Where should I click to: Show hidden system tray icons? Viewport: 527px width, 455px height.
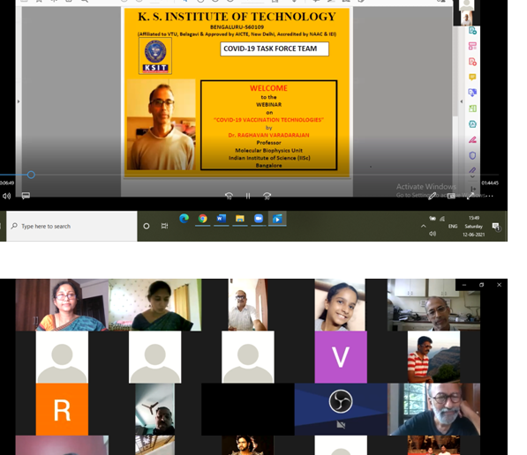click(424, 227)
